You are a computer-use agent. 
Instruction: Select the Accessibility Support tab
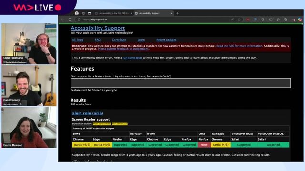pos(153,13)
